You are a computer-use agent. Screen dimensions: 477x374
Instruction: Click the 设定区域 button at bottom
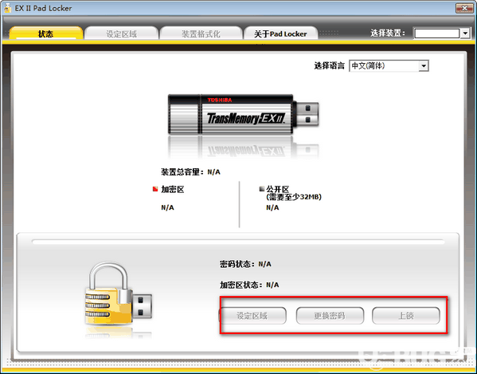point(252,316)
